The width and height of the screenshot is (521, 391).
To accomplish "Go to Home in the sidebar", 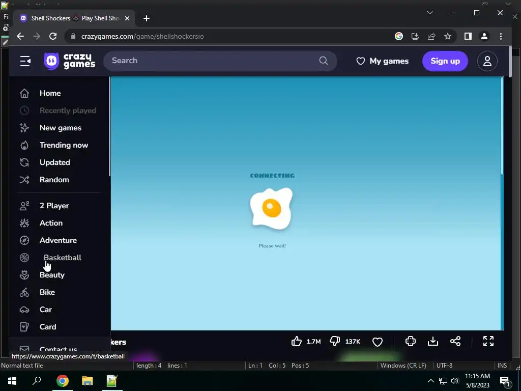I will [50, 93].
